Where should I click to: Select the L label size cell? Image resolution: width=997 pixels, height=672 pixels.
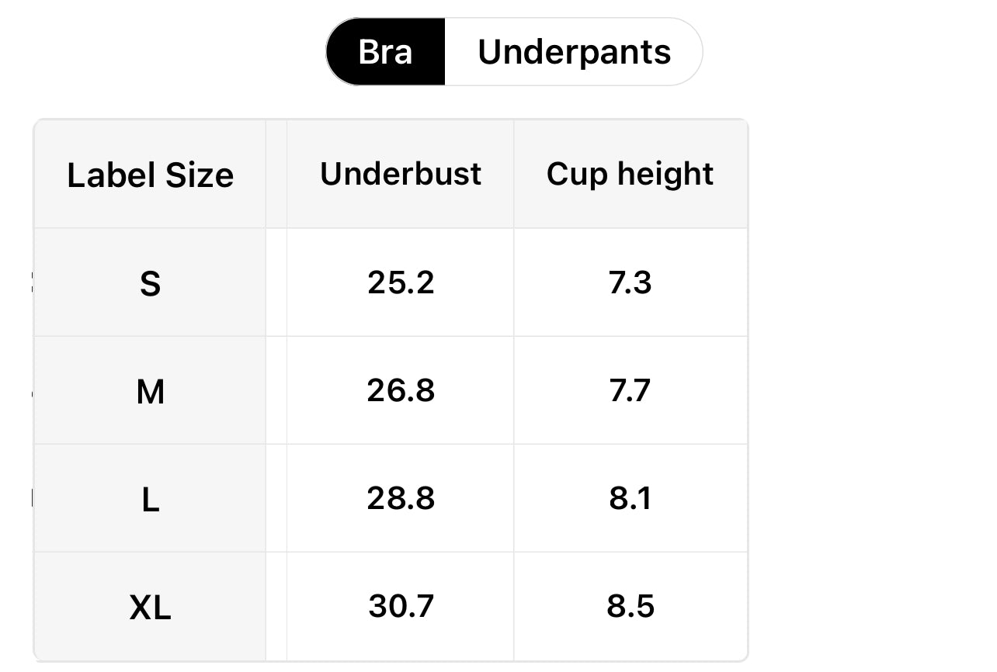tap(150, 499)
